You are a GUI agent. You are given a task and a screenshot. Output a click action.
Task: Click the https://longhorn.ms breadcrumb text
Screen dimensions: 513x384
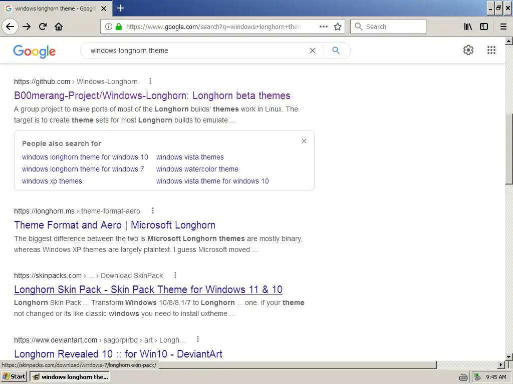click(44, 211)
